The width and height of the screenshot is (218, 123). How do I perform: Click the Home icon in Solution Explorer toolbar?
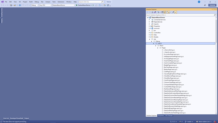[x=152, y=12]
